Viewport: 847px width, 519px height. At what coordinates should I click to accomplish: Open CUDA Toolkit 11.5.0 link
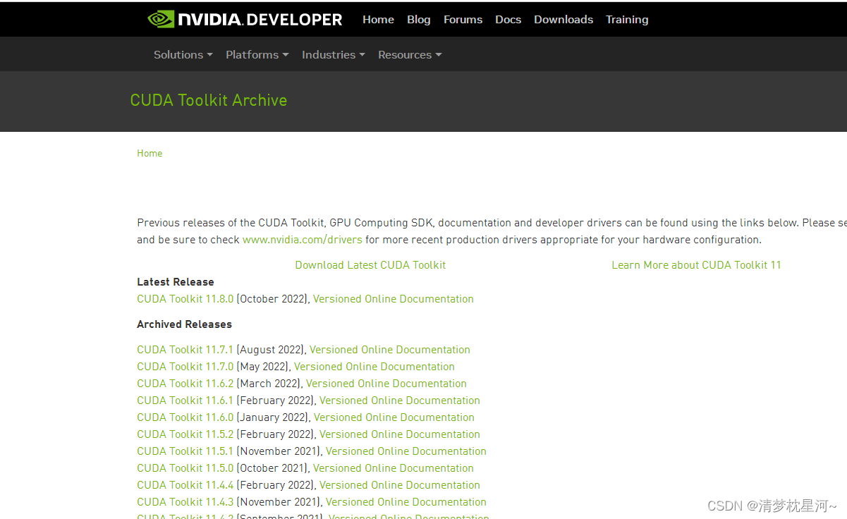(x=185, y=468)
